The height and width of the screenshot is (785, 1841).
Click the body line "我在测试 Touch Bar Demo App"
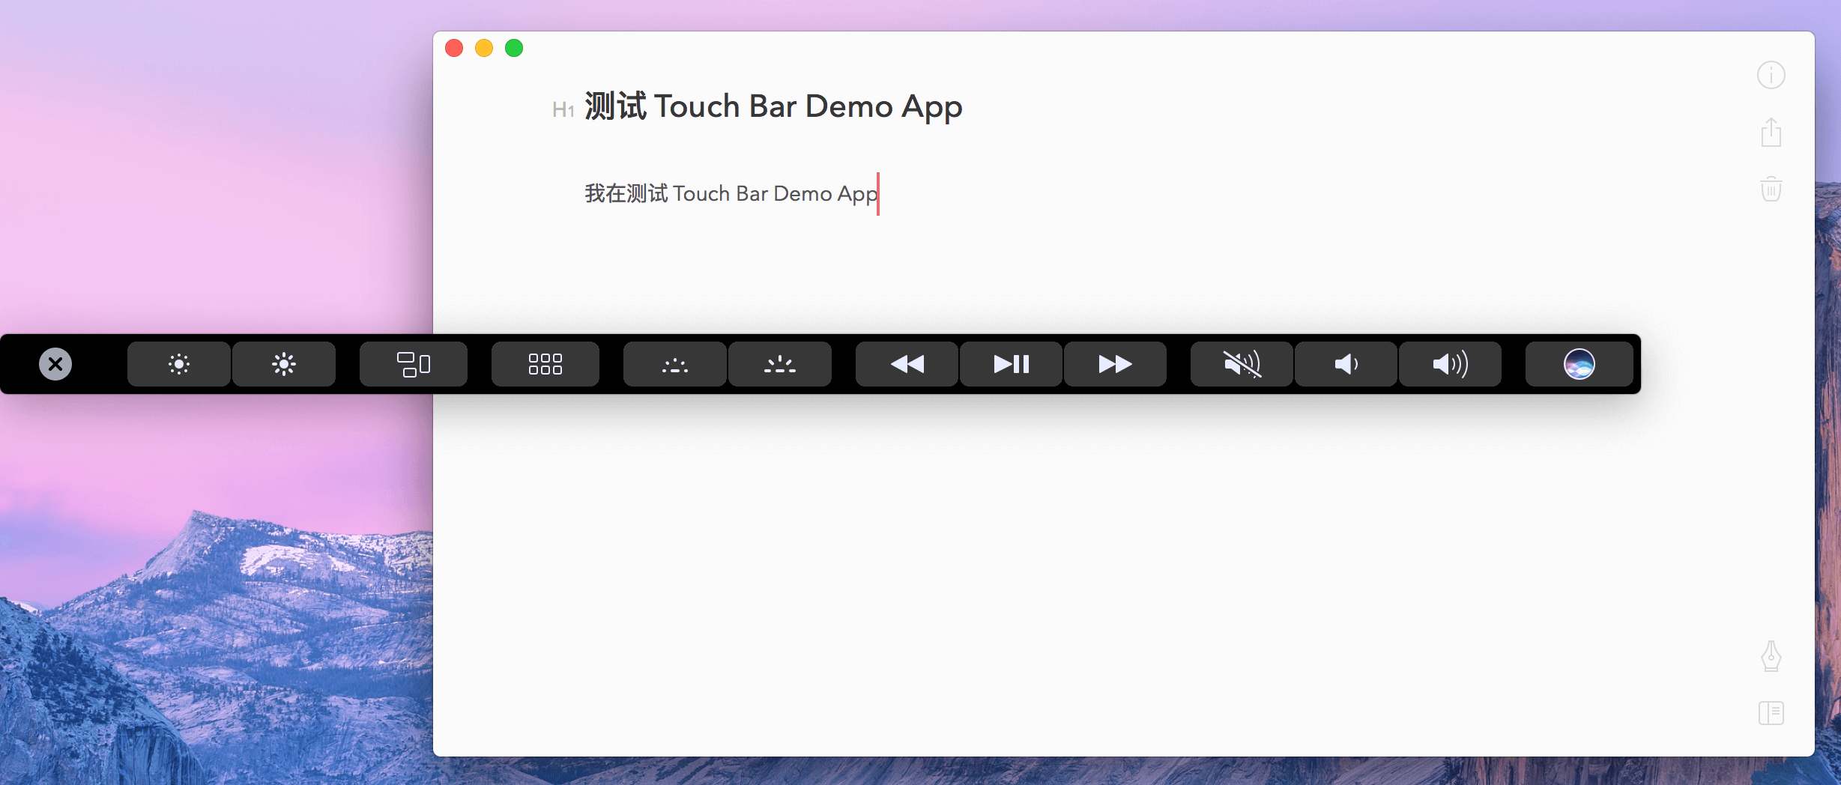tap(731, 194)
